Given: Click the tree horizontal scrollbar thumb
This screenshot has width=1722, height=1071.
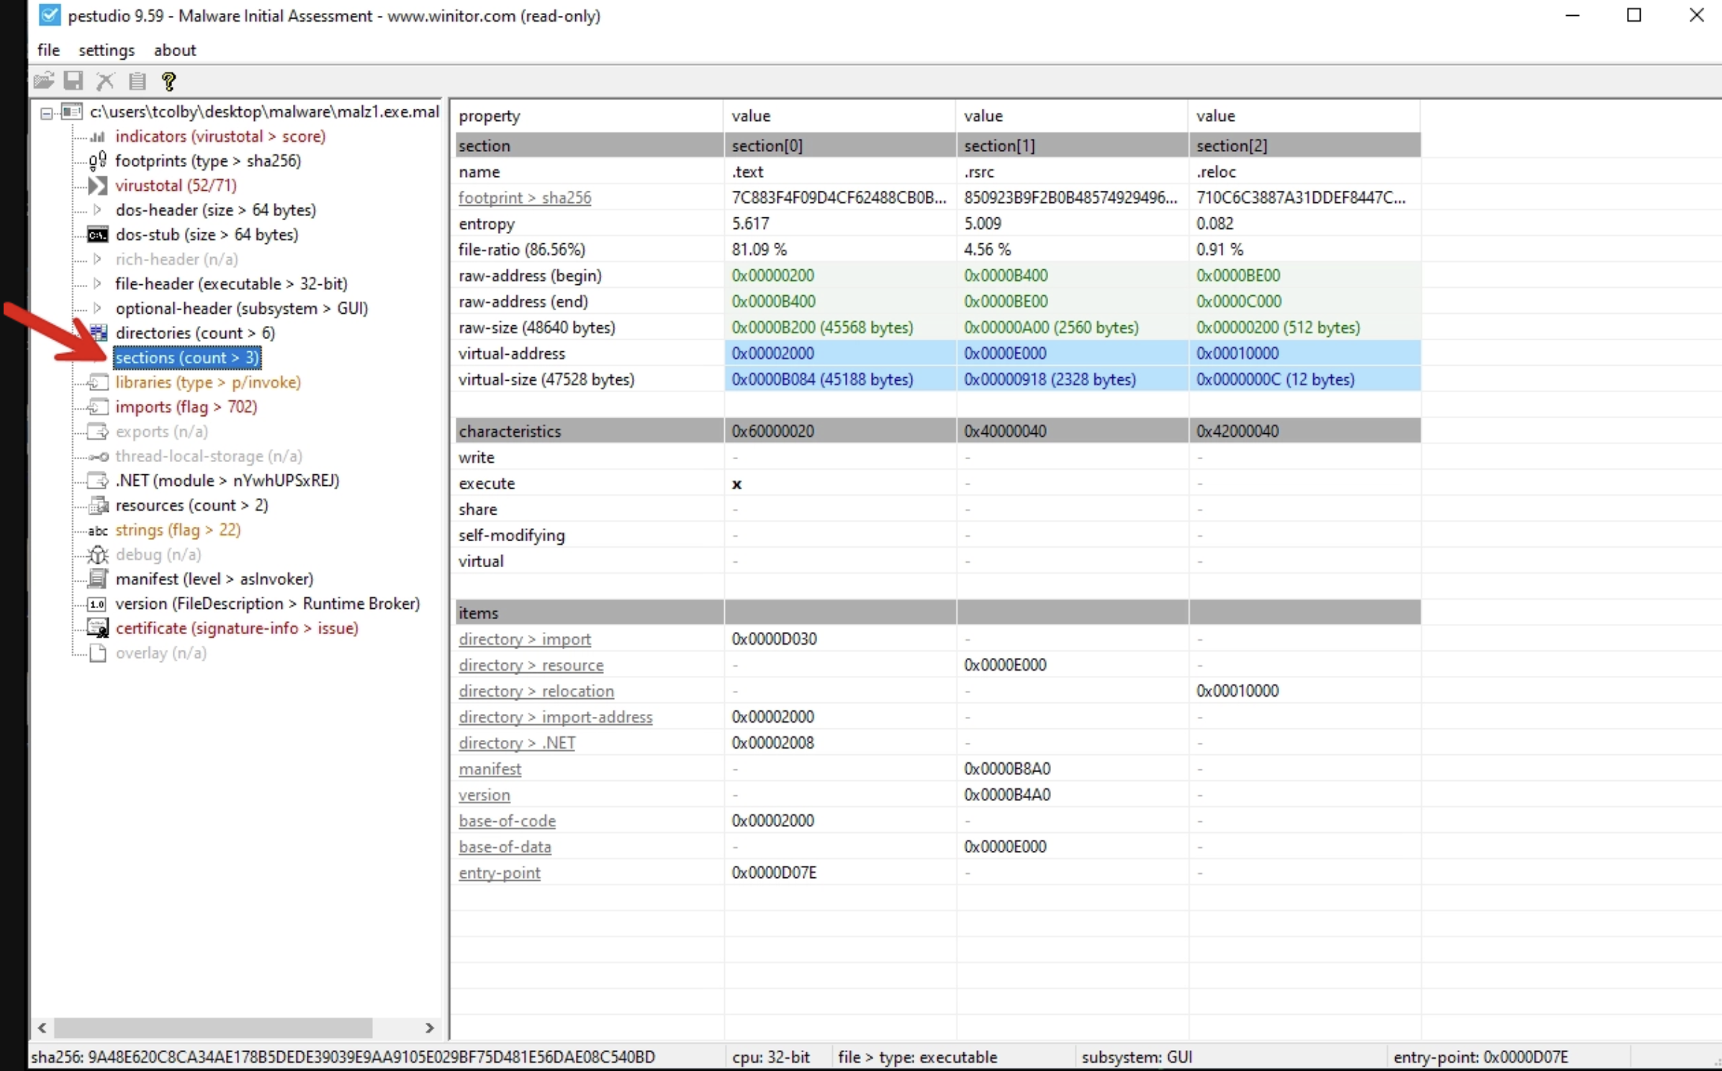Looking at the screenshot, I should [213, 1028].
